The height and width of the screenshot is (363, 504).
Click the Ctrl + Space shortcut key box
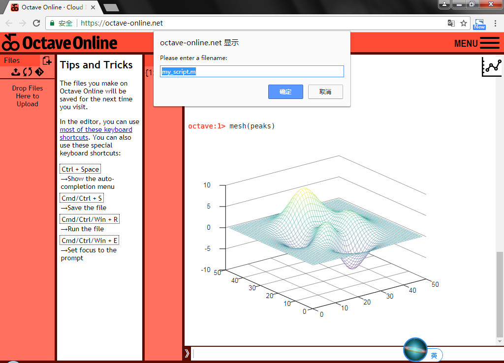coord(80,169)
